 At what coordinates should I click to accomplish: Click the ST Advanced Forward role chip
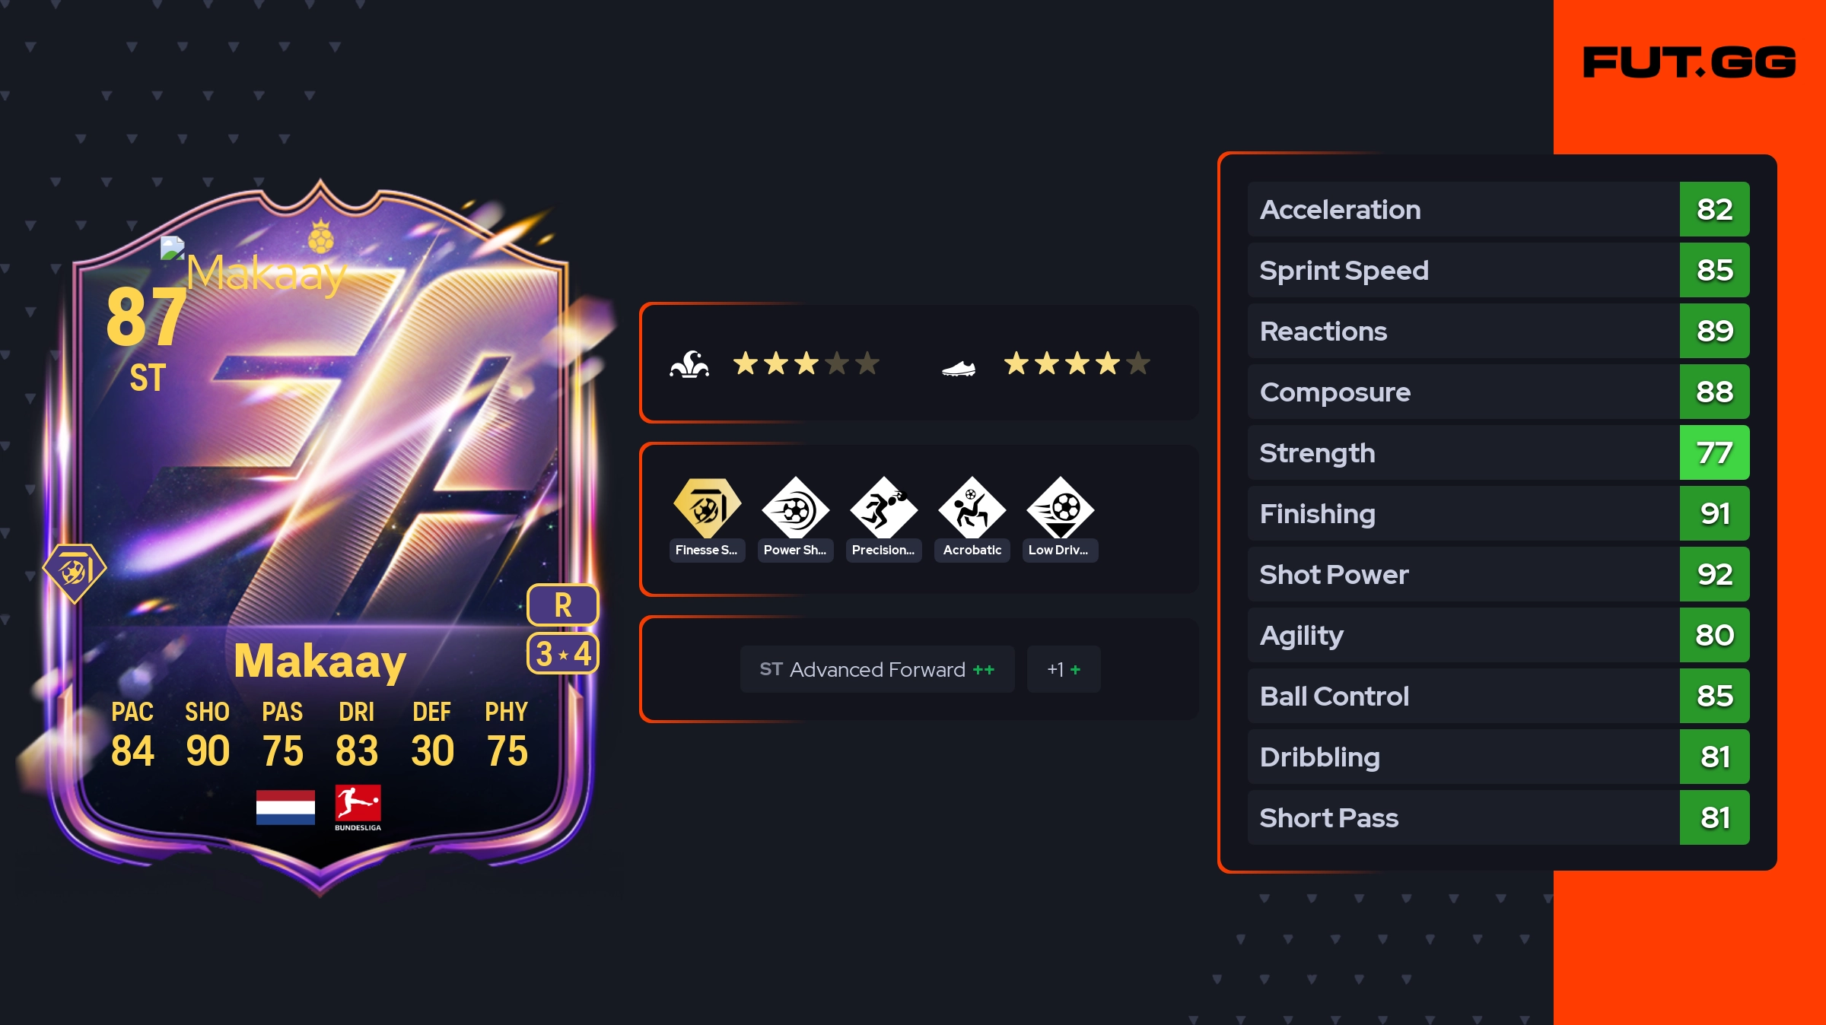tap(877, 669)
